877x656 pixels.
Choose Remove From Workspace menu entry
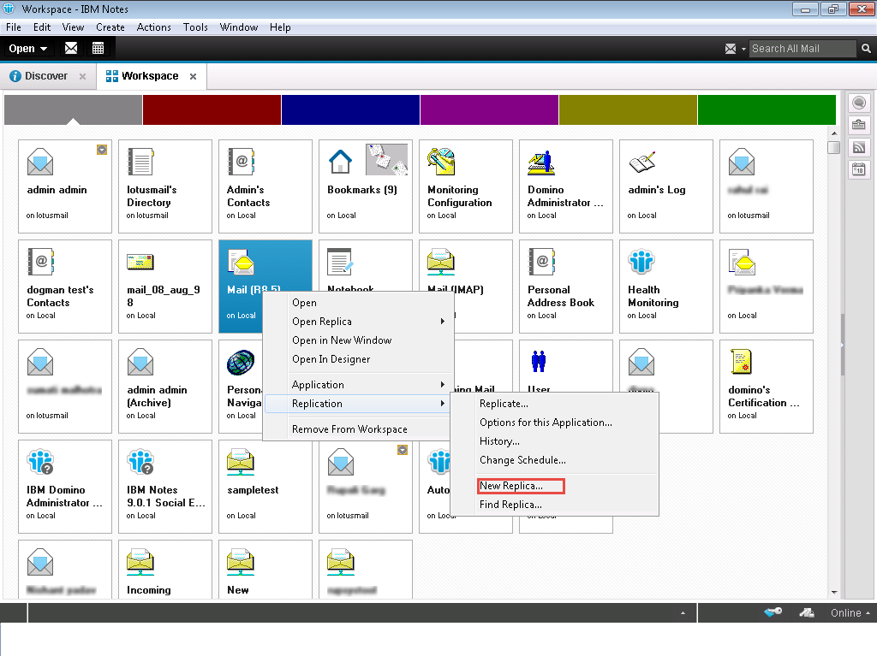tap(349, 429)
